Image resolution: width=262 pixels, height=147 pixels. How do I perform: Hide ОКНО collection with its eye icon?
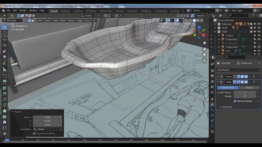point(259,28)
